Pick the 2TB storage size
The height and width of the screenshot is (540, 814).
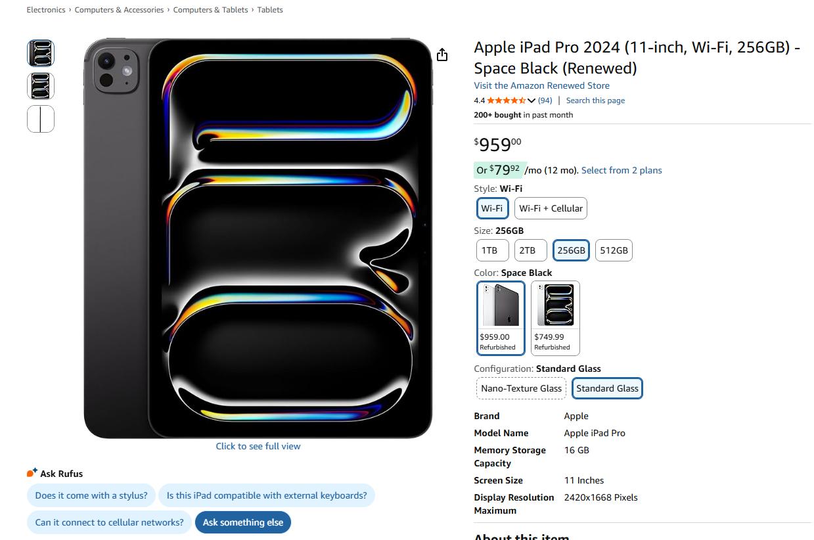(528, 250)
